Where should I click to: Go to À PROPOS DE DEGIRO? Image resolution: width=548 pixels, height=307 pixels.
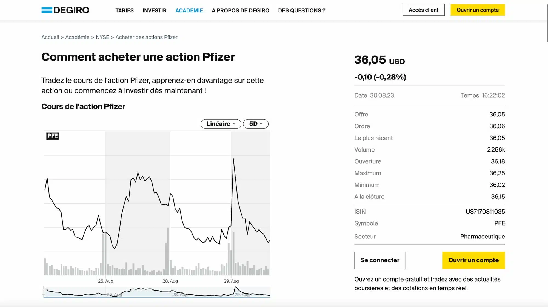coord(240,10)
